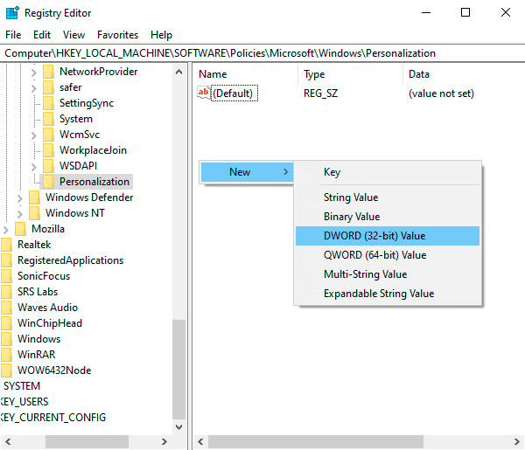This screenshot has height=450, width=525.
Task: Maximize the Registry Editor window
Action: coord(465,13)
